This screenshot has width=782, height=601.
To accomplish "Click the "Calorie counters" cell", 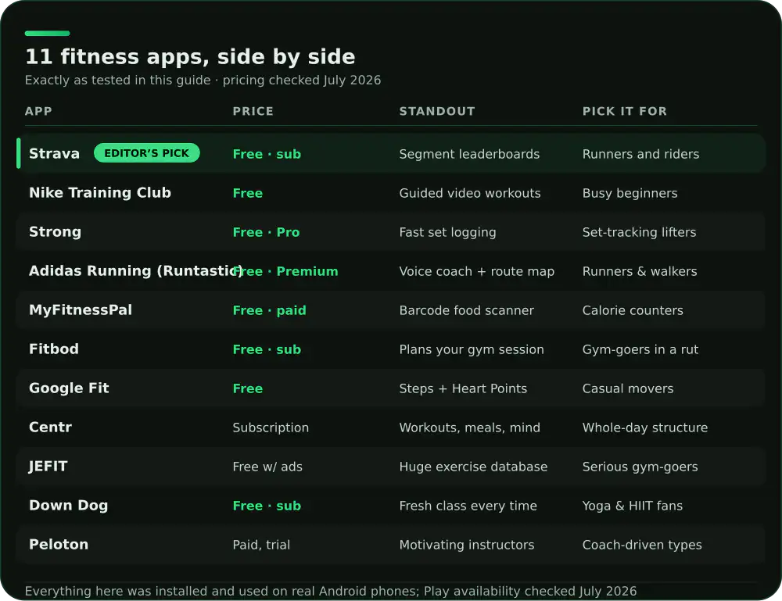I will pyautogui.click(x=633, y=310).
